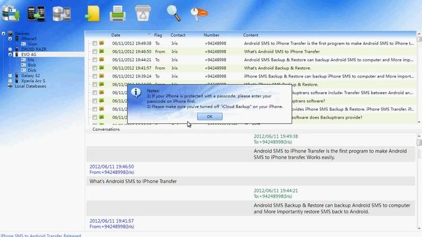422x237 pixels.
Task: Click the conversations pane scrollbar thumb
Action: (419, 142)
